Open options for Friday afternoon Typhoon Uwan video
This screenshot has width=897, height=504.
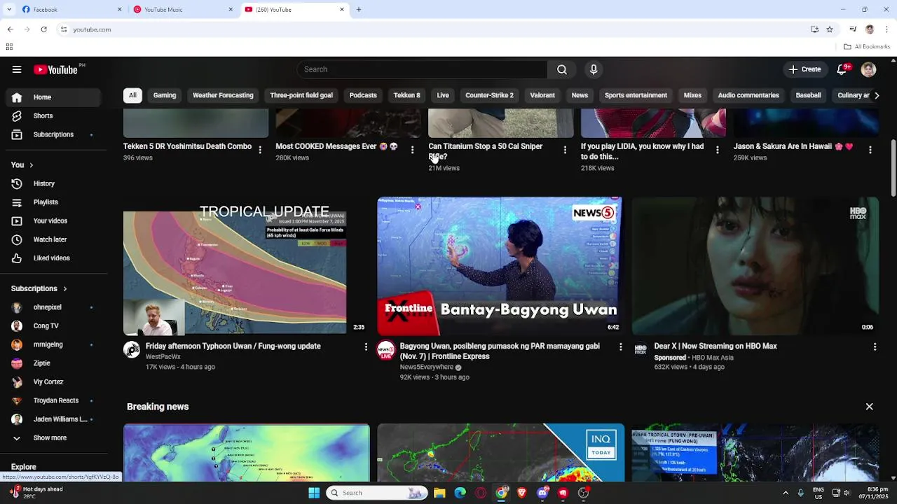point(366,346)
